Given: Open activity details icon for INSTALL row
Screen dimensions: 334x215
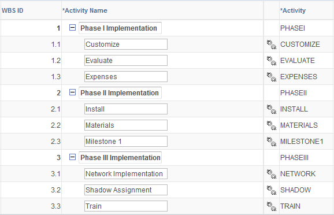Looking at the screenshot, I should 272,109.
